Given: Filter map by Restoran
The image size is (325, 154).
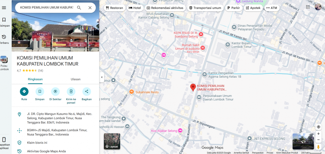Looking at the screenshot, I should tap(114, 8).
